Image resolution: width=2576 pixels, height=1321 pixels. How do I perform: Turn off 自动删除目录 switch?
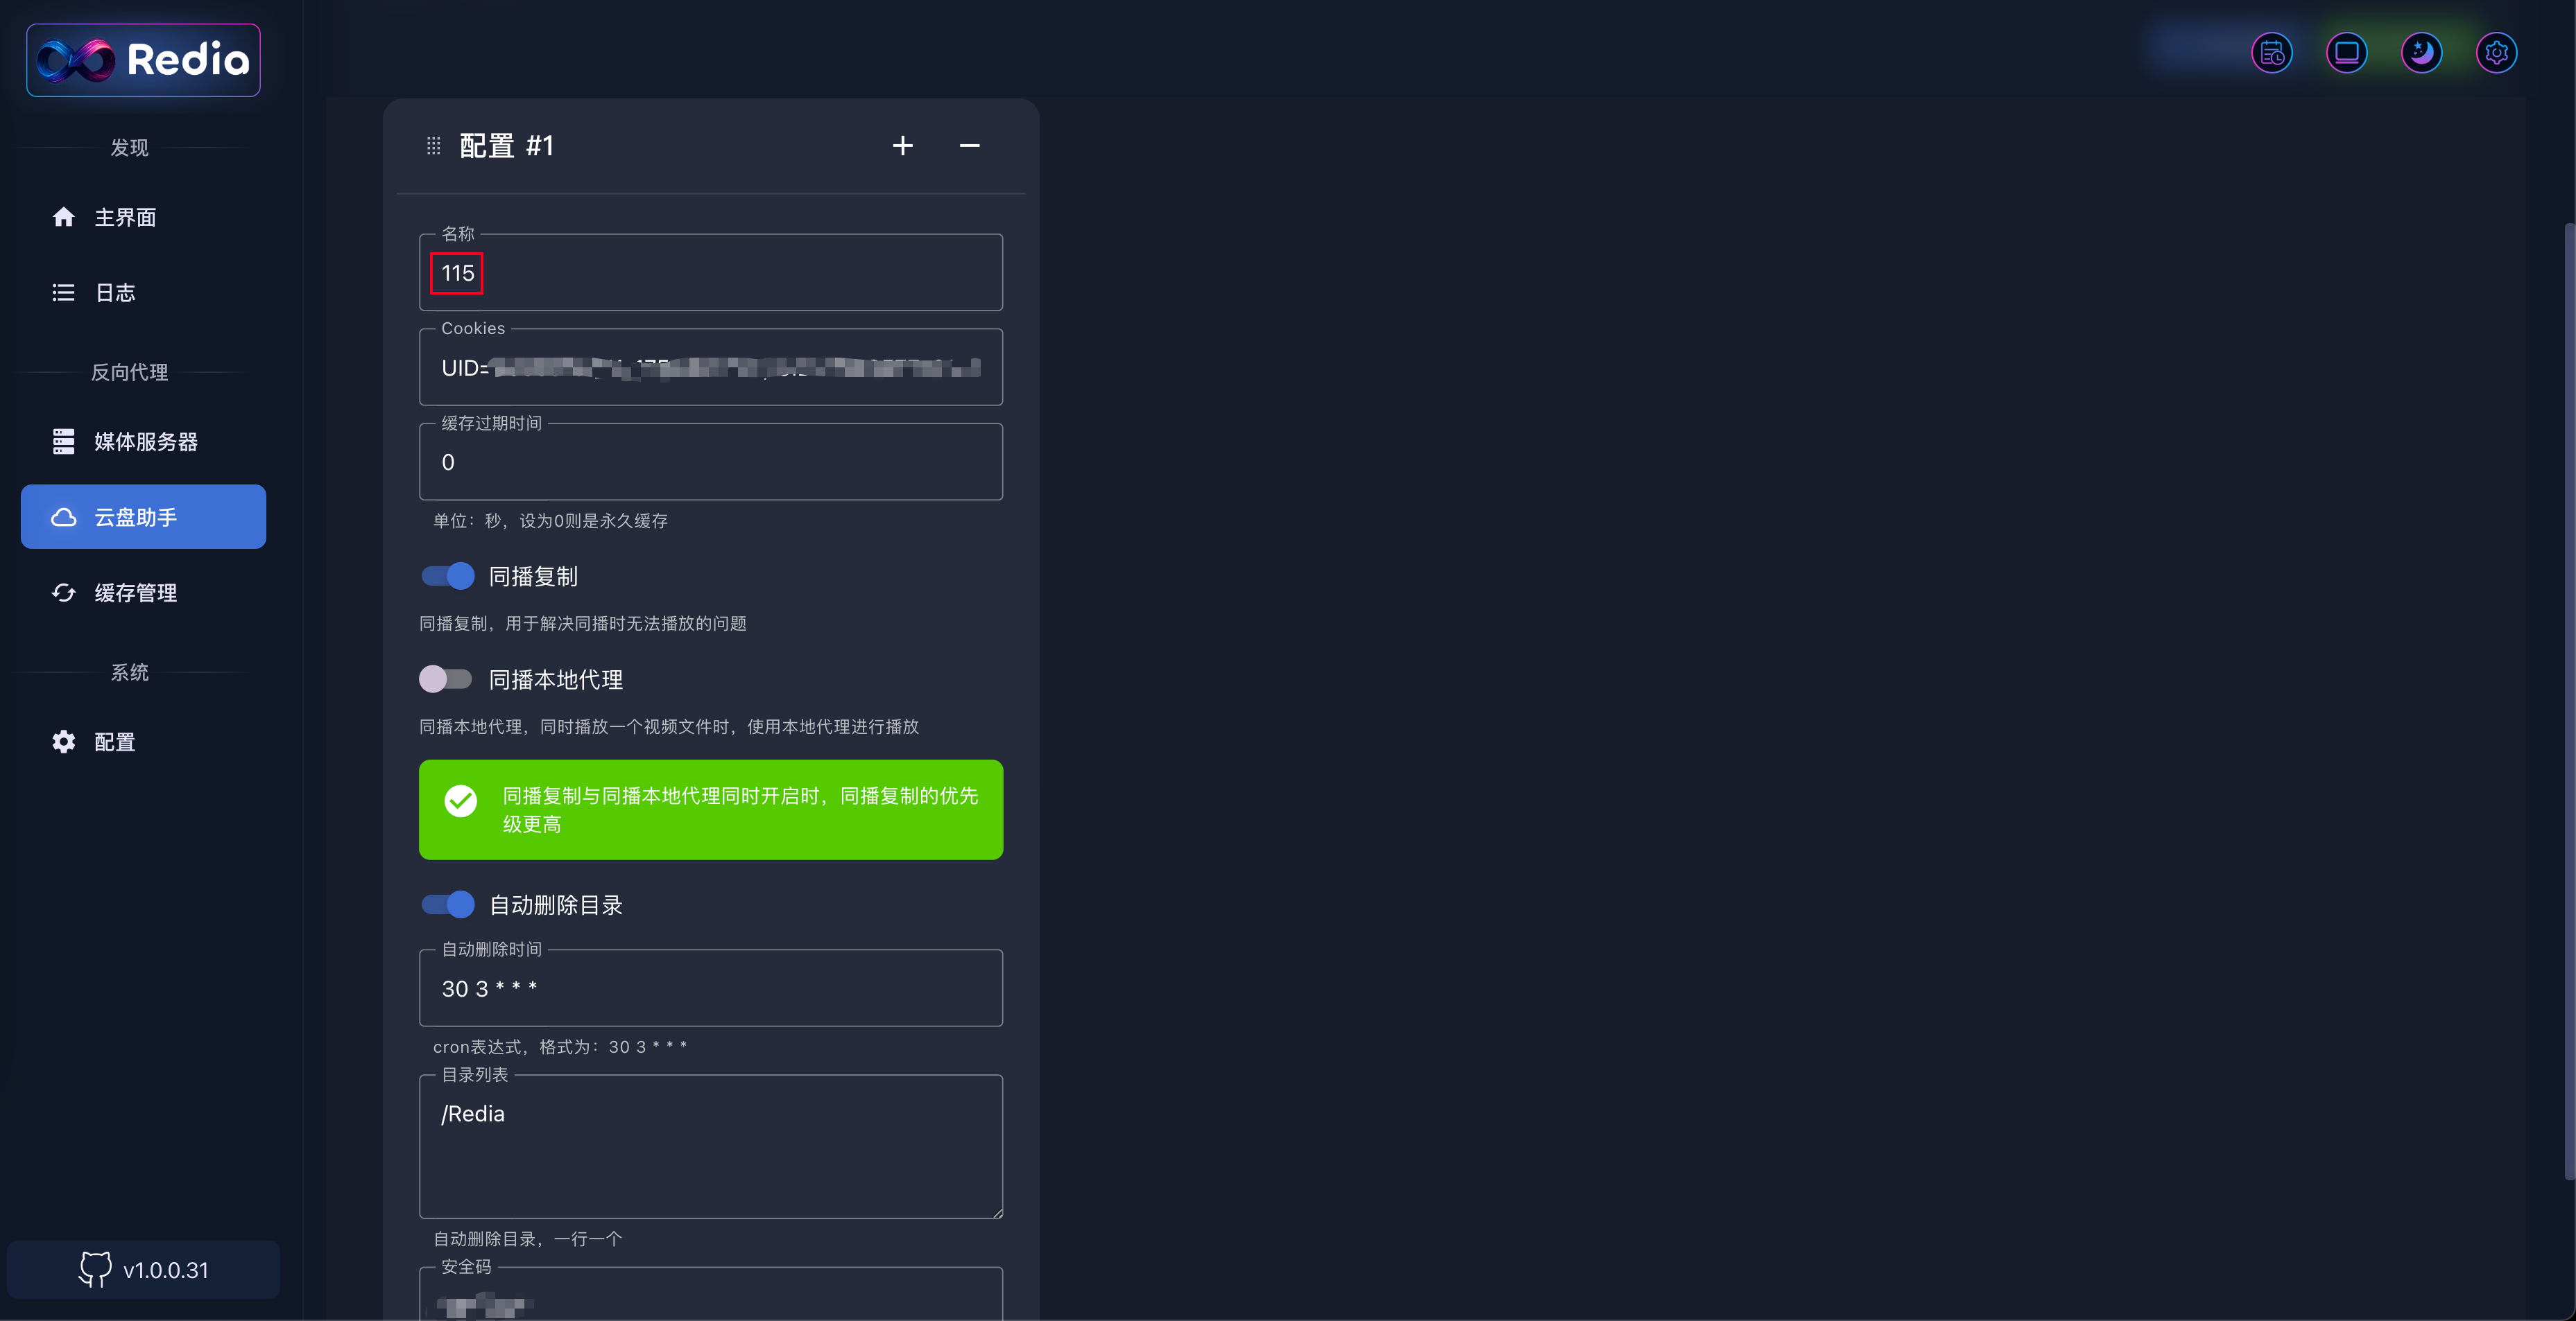coord(447,904)
